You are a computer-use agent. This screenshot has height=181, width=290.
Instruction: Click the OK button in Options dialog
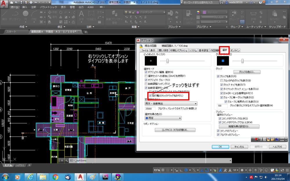point(220,147)
